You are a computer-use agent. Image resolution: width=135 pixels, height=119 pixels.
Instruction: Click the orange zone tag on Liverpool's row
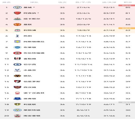[x=127, y=28]
